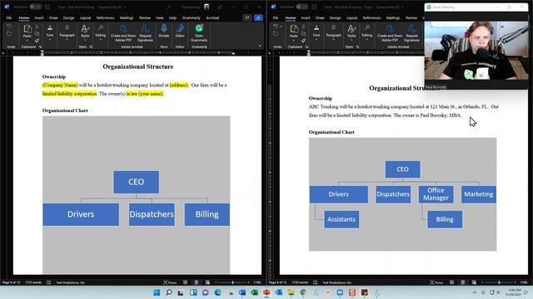This screenshot has height=299, width=533.
Task: Click Create and Share Adobe PDF, right window
Action: click(390, 33)
